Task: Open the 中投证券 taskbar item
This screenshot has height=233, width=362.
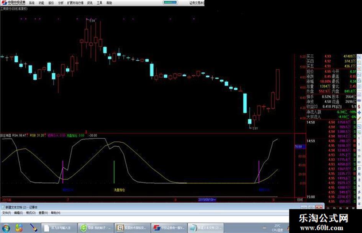Action: click(x=169, y=228)
